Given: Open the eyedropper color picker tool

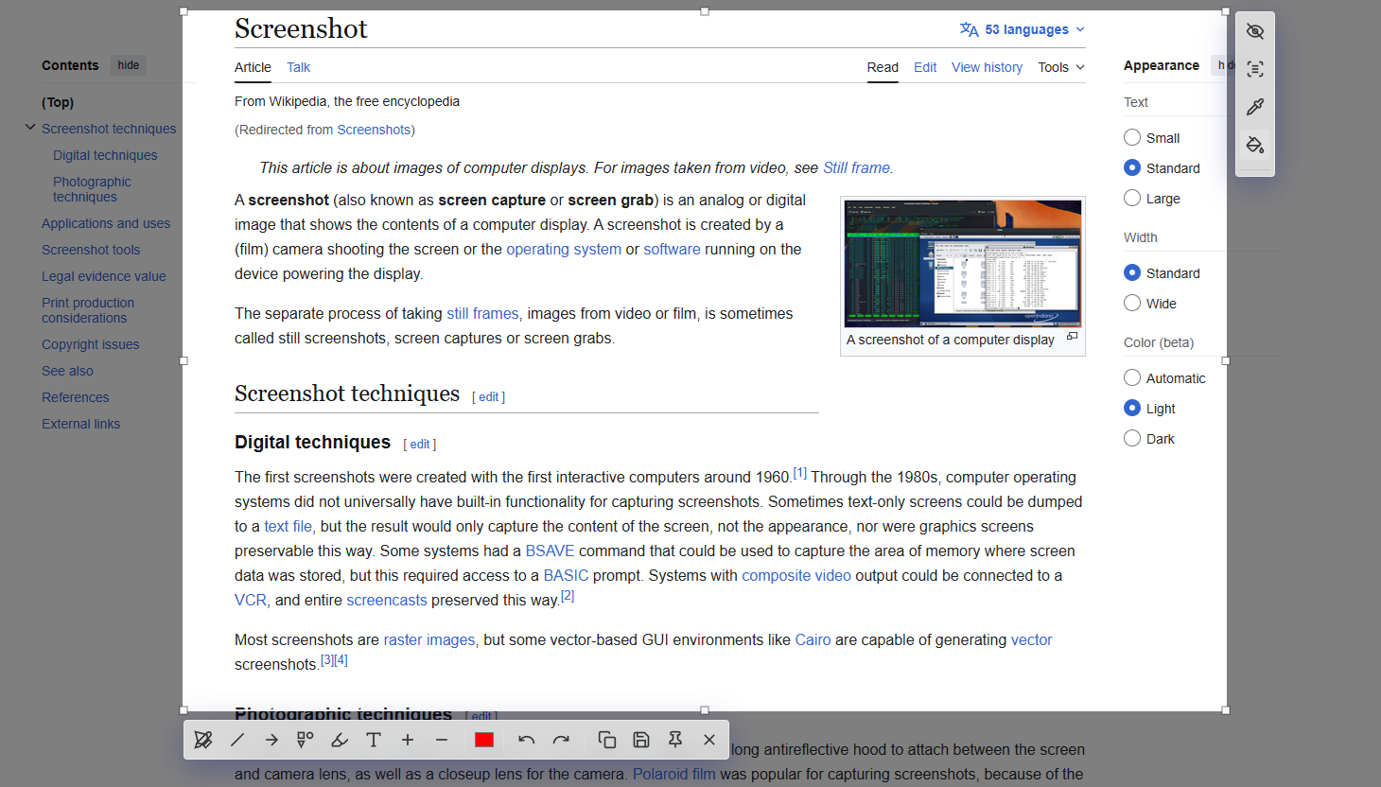Looking at the screenshot, I should tap(1255, 106).
